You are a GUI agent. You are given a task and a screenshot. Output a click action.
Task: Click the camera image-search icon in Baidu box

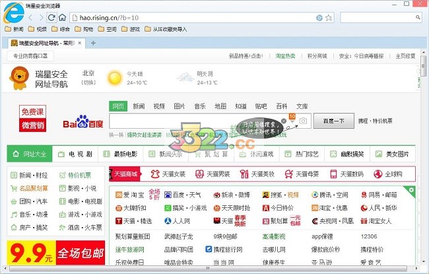(x=303, y=121)
